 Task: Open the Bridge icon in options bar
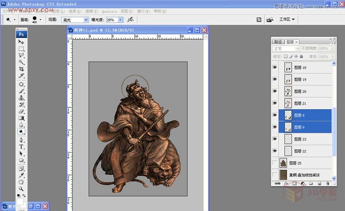pyautogui.click(x=270, y=19)
